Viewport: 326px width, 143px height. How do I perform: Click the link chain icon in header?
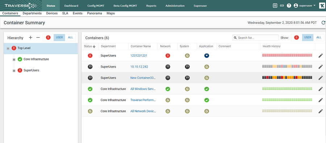point(282,5)
